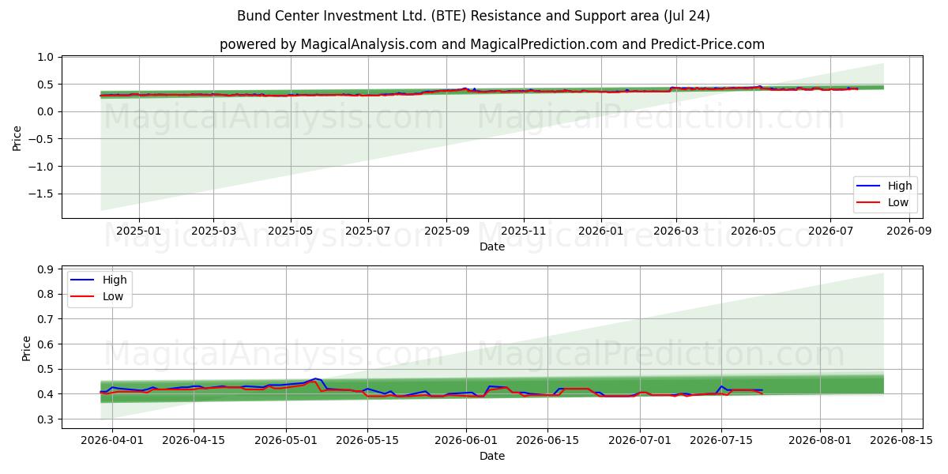This screenshot has width=948, height=474.
Task: Click the 2025-09 tick label on top axis
Action: click(x=446, y=231)
